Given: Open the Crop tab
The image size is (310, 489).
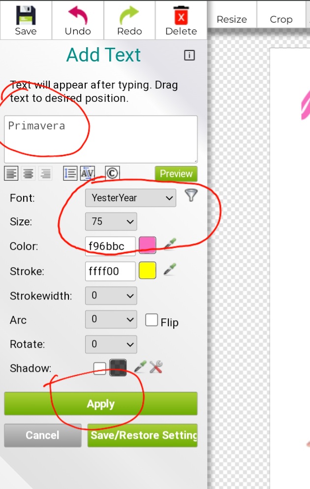Looking at the screenshot, I should 281,20.
